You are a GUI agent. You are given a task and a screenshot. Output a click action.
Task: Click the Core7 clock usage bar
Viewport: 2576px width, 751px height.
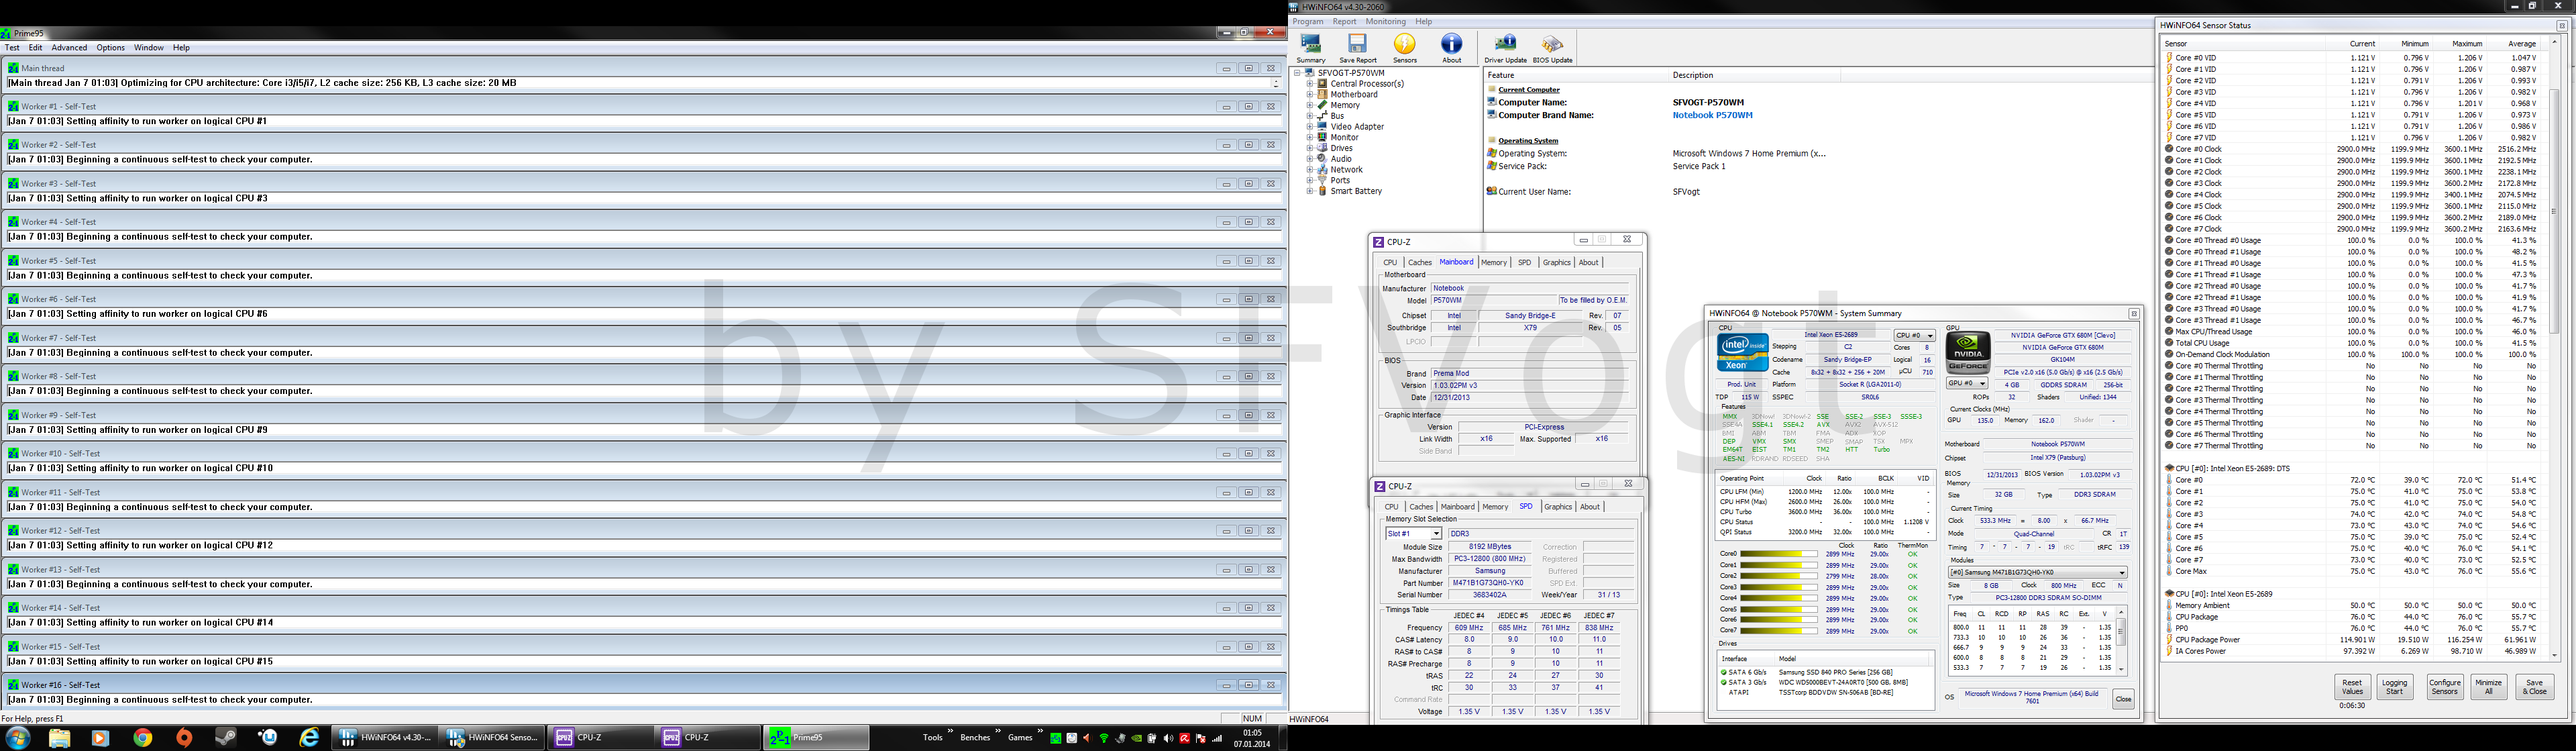click(1779, 631)
